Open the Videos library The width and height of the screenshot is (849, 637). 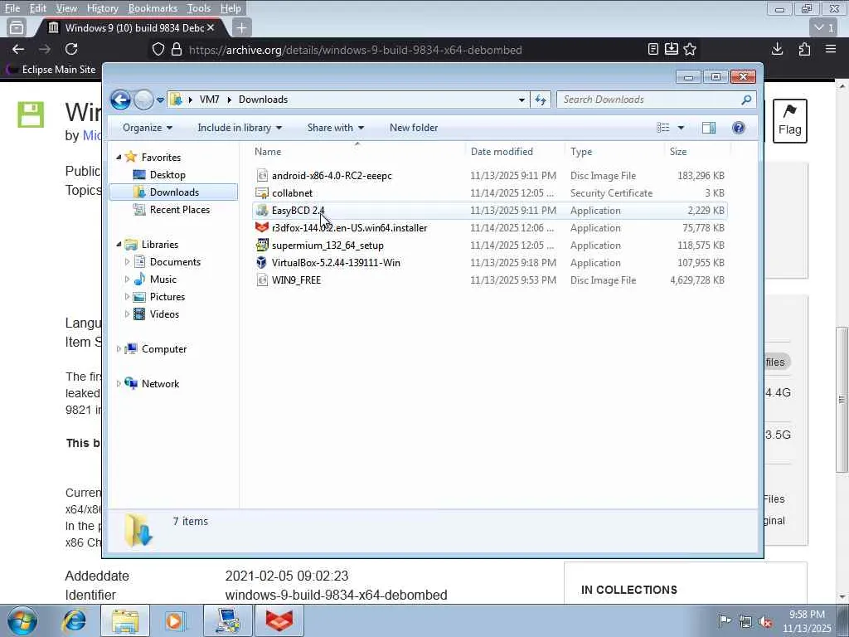point(164,314)
